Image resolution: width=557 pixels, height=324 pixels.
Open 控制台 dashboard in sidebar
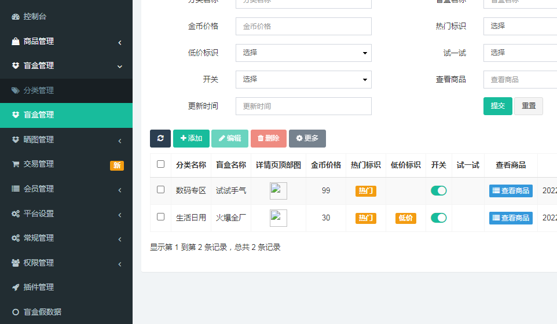pyautogui.click(x=35, y=17)
